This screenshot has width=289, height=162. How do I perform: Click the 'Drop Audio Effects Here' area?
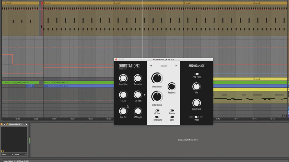[x=188, y=140]
